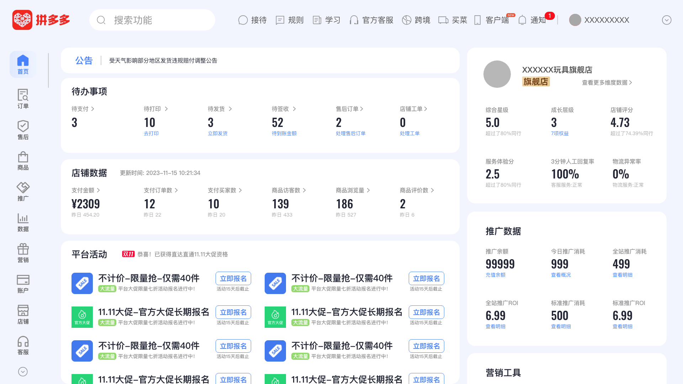Expand more sidebar items with down chevron
The height and width of the screenshot is (384, 683).
[23, 372]
